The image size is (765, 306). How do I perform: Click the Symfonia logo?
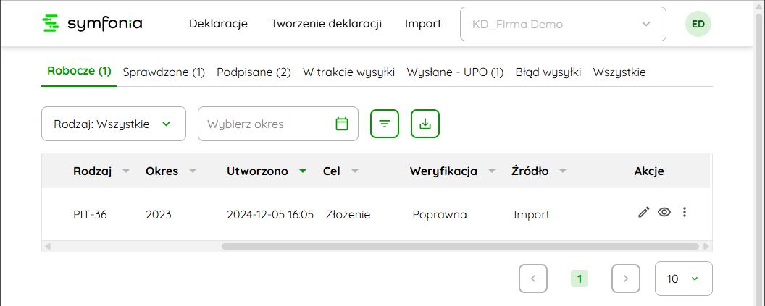click(x=93, y=23)
